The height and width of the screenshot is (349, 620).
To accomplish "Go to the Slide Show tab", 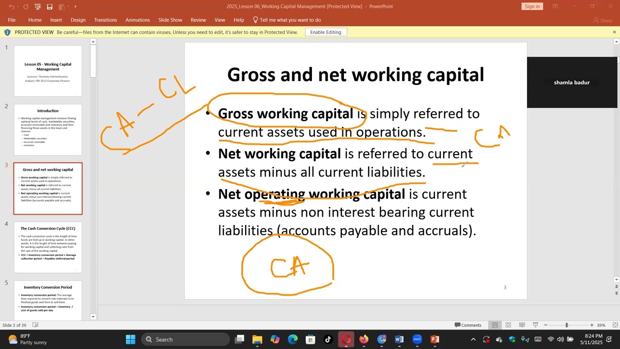I will coord(170,20).
